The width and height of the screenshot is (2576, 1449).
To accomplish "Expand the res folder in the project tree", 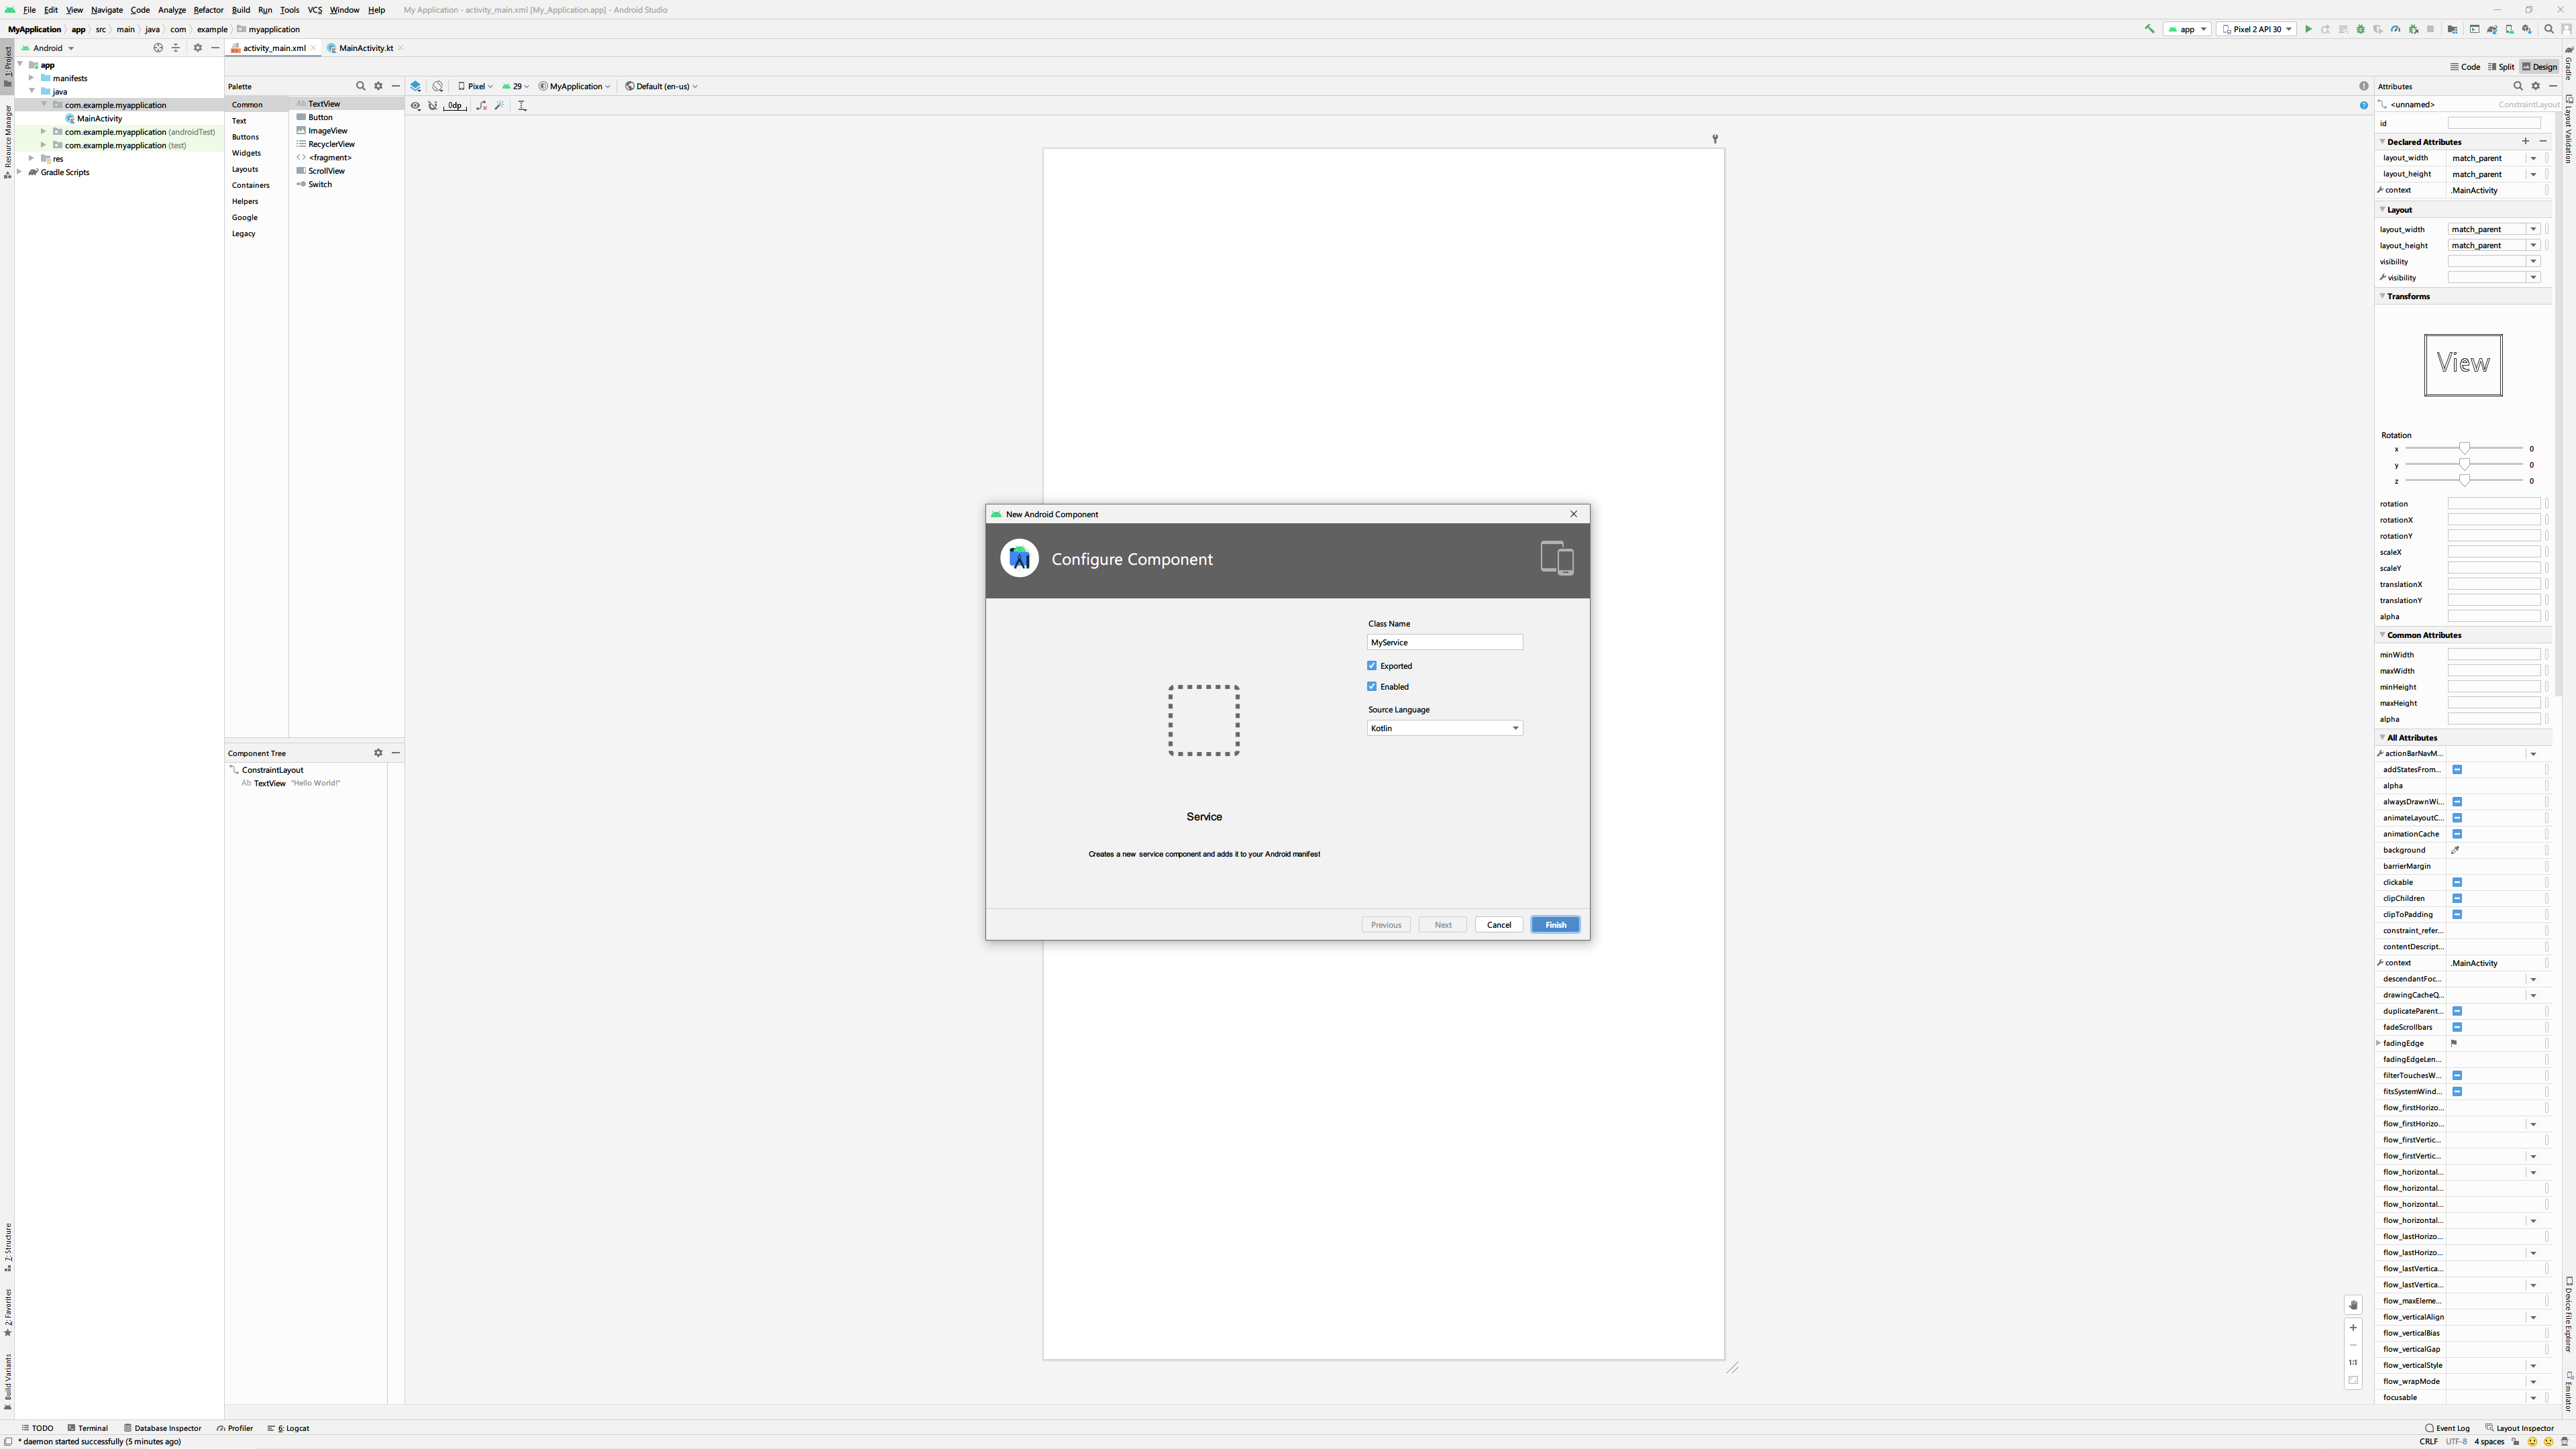I will (x=32, y=158).
